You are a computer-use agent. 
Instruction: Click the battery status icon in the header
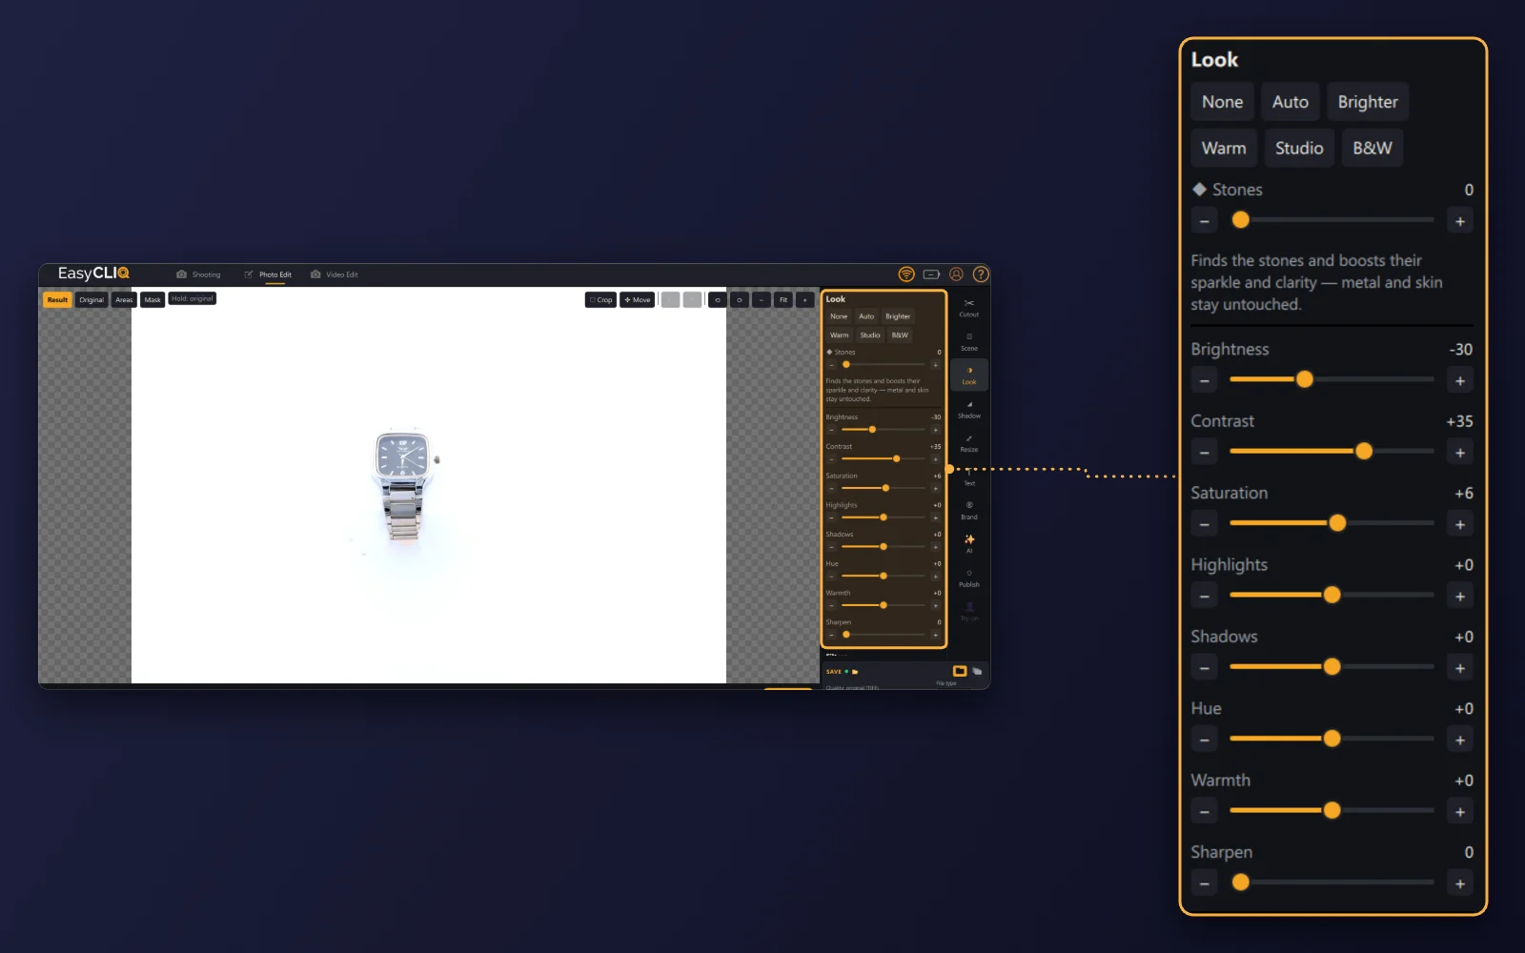coord(931,274)
